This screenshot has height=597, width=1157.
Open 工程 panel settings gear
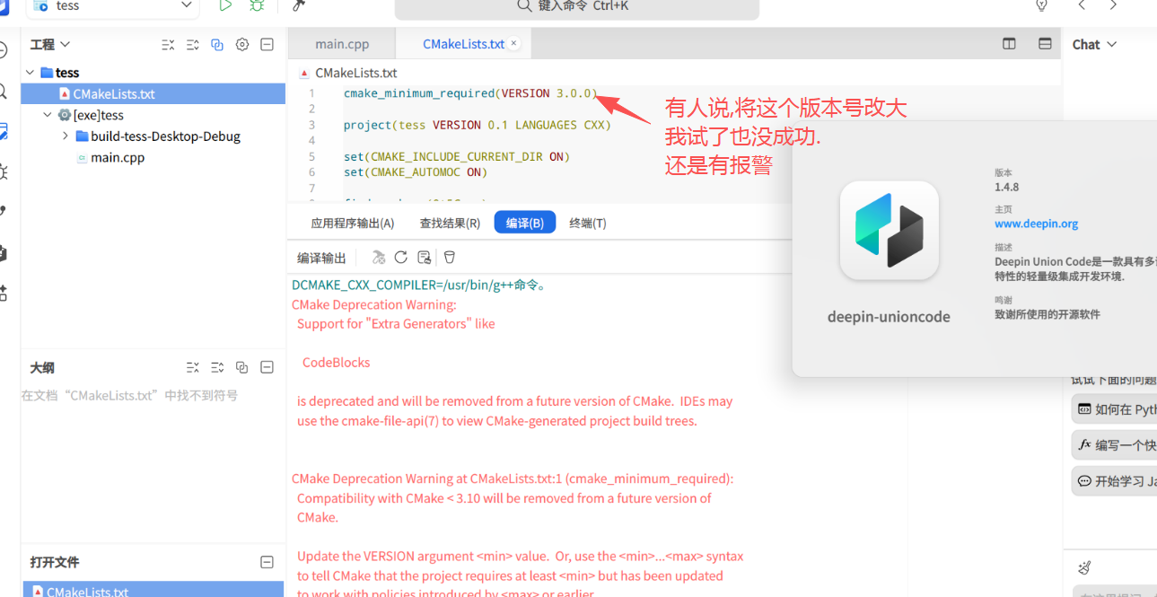(x=241, y=45)
